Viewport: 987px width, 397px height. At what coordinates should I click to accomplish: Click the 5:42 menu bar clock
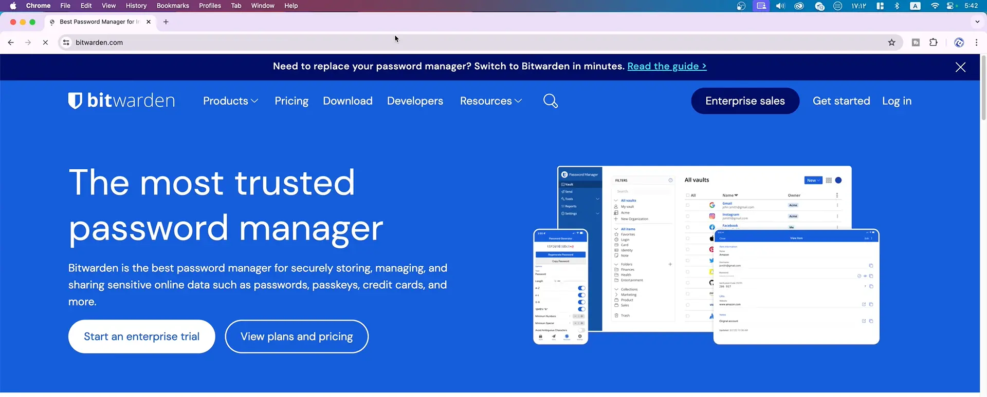971,6
